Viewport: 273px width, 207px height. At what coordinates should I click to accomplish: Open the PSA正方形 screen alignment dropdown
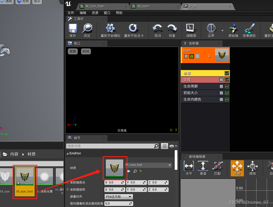click(119, 197)
